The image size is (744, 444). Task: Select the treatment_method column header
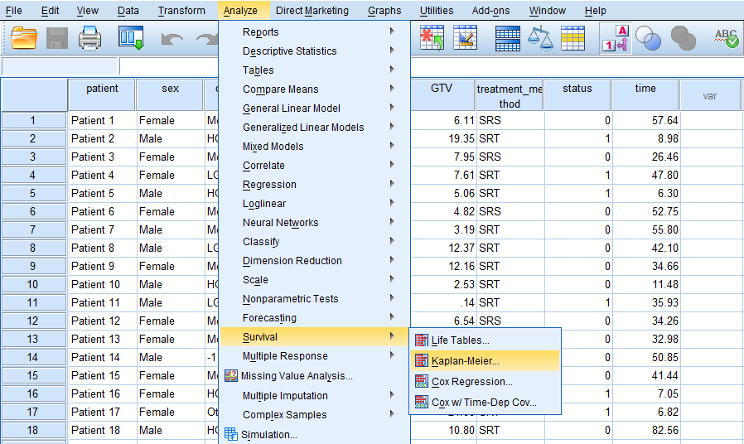click(510, 96)
